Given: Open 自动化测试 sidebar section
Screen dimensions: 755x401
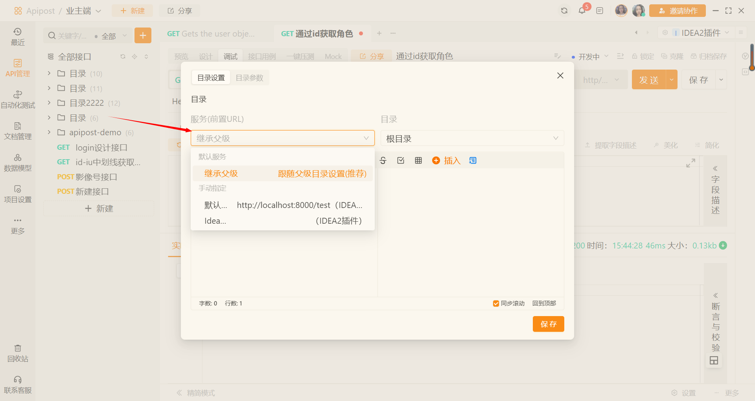Looking at the screenshot, I should 18,100.
